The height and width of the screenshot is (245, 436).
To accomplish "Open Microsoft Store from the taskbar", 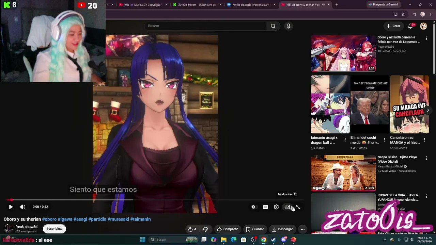I will (x=244, y=240).
